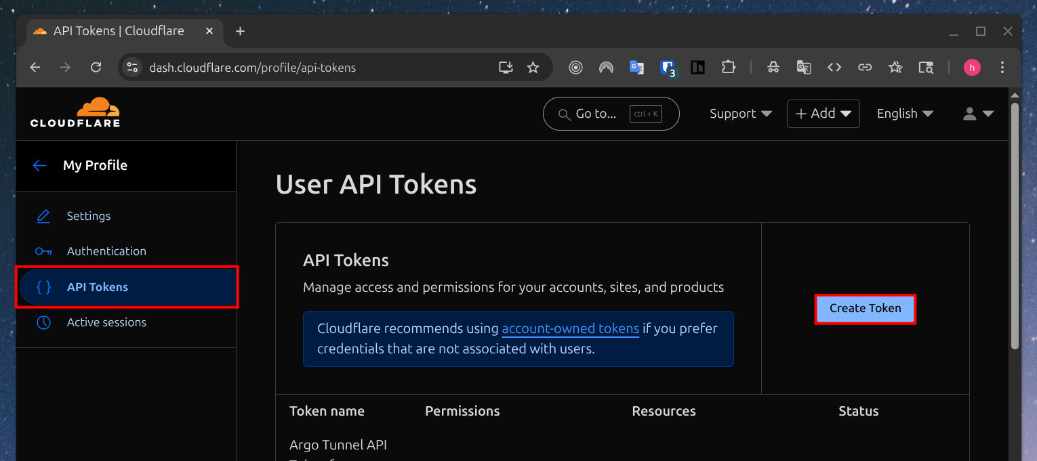Image resolution: width=1037 pixels, height=461 pixels.
Task: Open the pink h Chrome profile avatar
Action: 972,67
